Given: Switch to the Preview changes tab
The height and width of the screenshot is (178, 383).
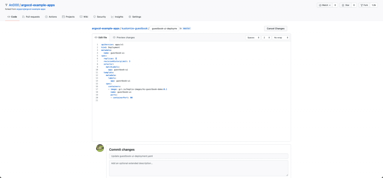Looking at the screenshot, I should (x=124, y=38).
